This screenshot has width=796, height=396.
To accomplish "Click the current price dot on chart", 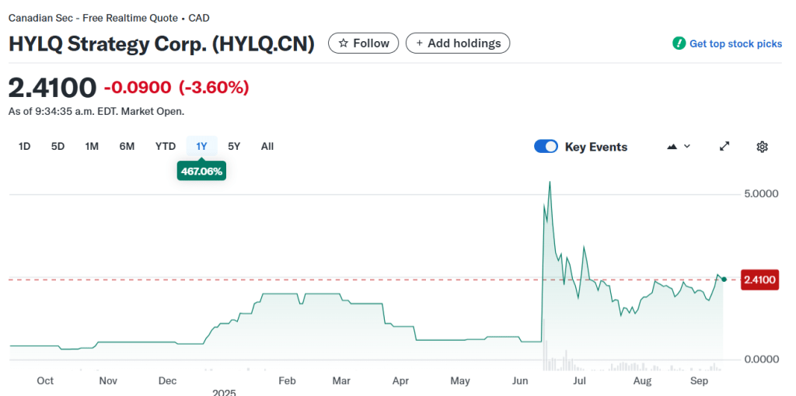I will coord(724,280).
